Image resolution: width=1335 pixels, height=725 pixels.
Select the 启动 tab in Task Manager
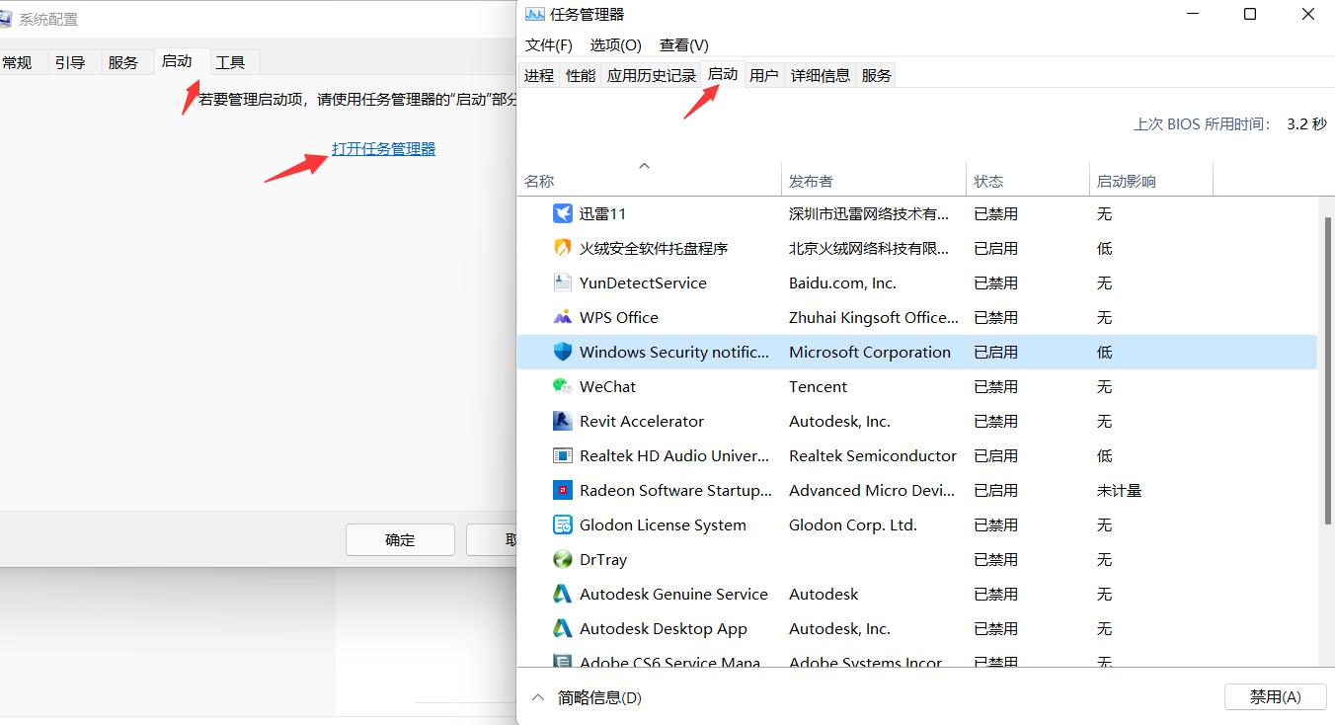(x=723, y=74)
